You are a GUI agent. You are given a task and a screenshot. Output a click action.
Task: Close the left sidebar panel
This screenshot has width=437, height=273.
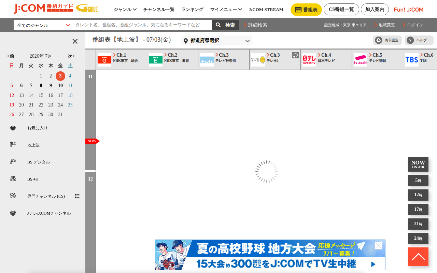coord(75,41)
